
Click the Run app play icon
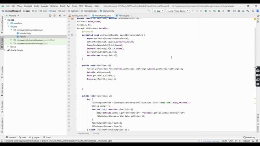pos(192,11)
